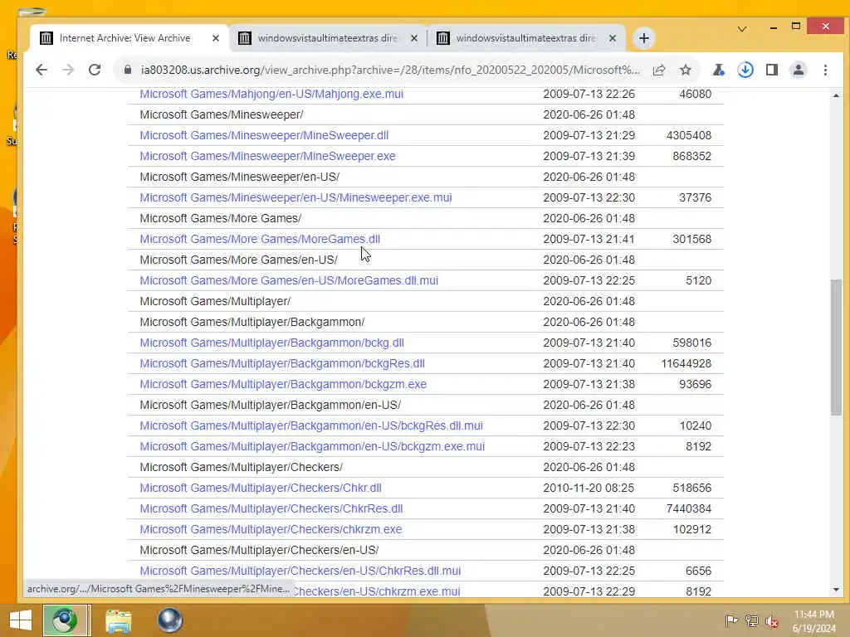Image resolution: width=850 pixels, height=637 pixels.
Task: Bookmark this page with the star icon
Action: (686, 70)
